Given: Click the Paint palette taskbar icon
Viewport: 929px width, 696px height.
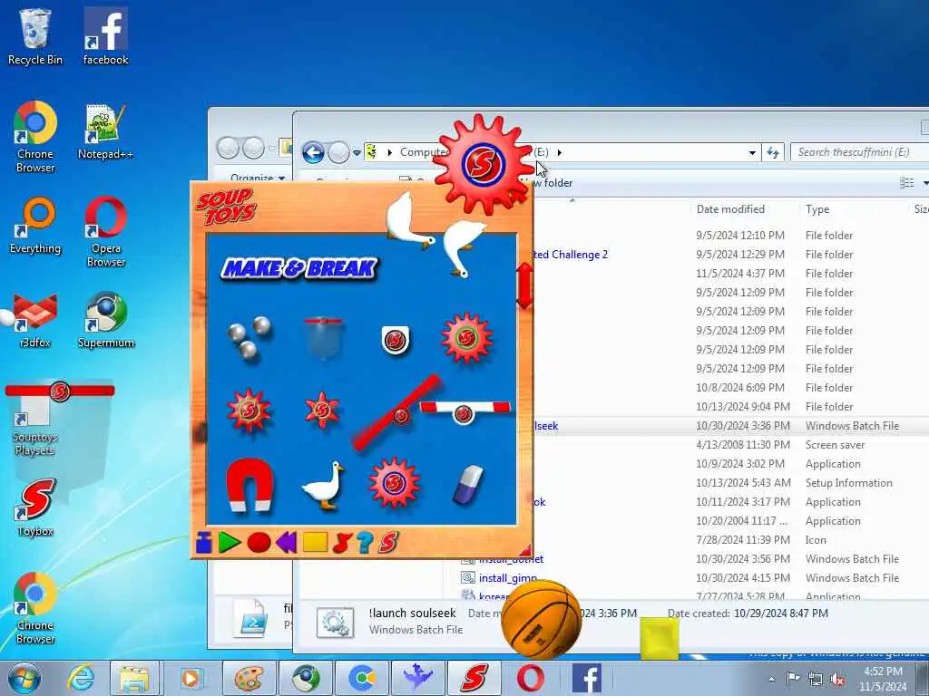Looking at the screenshot, I should [x=249, y=678].
